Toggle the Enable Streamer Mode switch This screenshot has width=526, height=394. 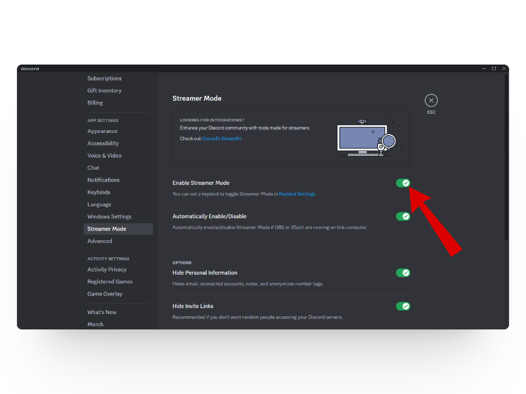pyautogui.click(x=403, y=183)
